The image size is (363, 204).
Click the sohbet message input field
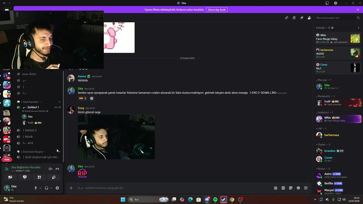click(173, 188)
